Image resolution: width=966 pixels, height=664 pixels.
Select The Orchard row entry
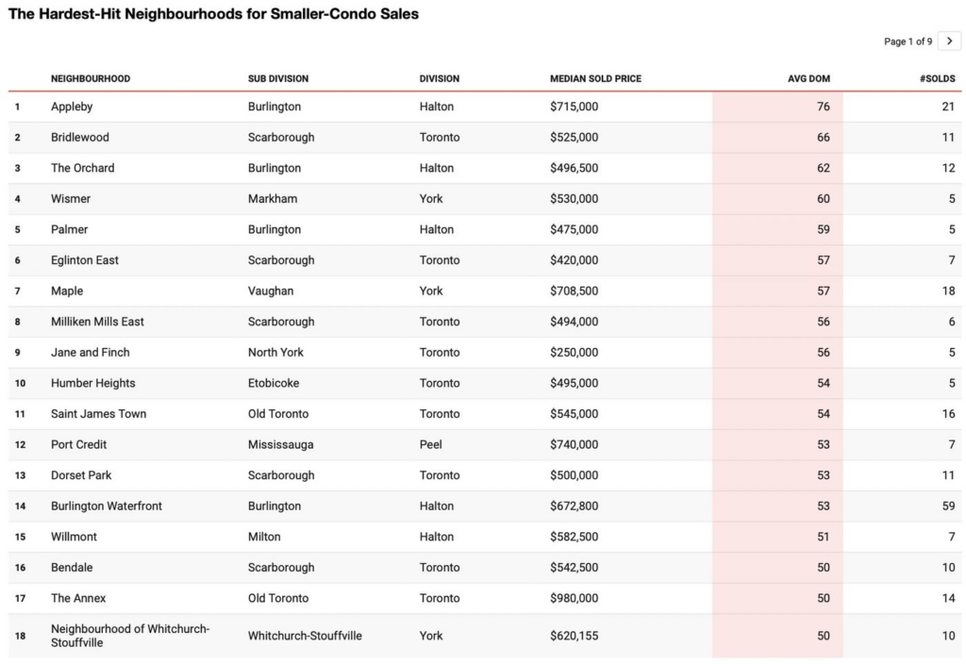coord(83,168)
